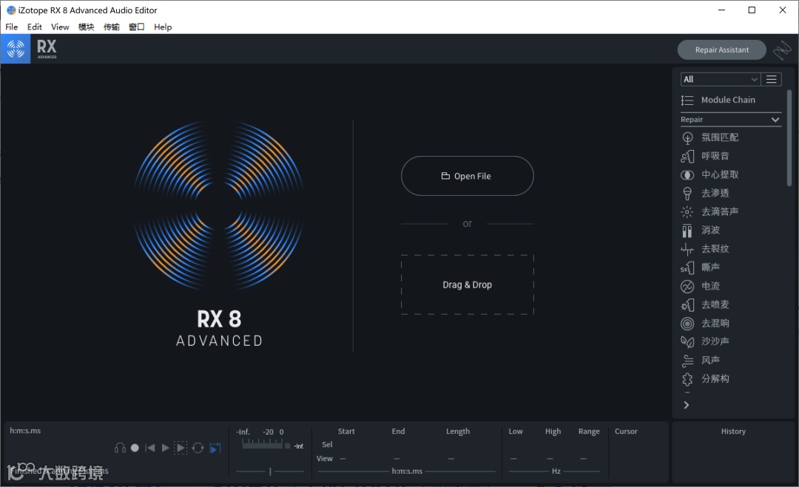Click the Open File button
The height and width of the screenshot is (487, 799).
pyautogui.click(x=468, y=176)
